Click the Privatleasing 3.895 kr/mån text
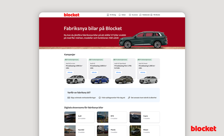This screenshot has height=136, width=224. pyautogui.click(x=98, y=67)
